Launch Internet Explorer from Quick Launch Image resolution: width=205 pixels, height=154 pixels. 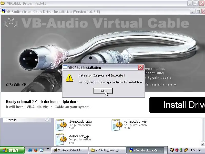coord(30,150)
